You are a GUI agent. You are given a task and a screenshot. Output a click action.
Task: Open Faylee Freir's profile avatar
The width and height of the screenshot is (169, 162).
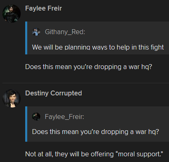point(11,13)
